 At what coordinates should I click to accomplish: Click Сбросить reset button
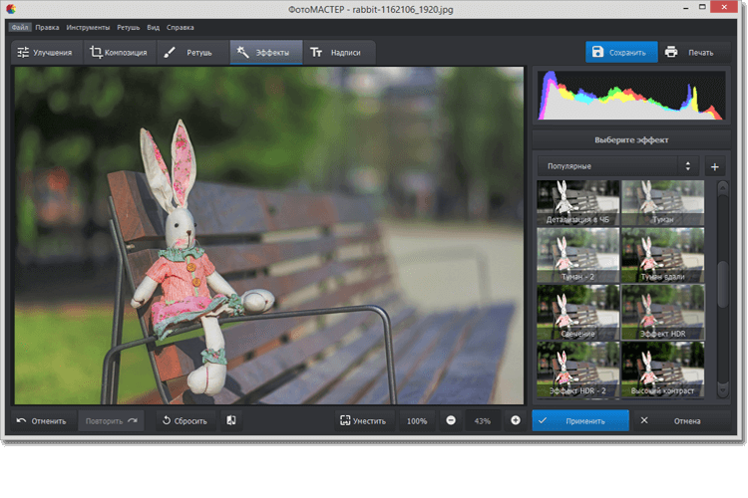(x=184, y=420)
